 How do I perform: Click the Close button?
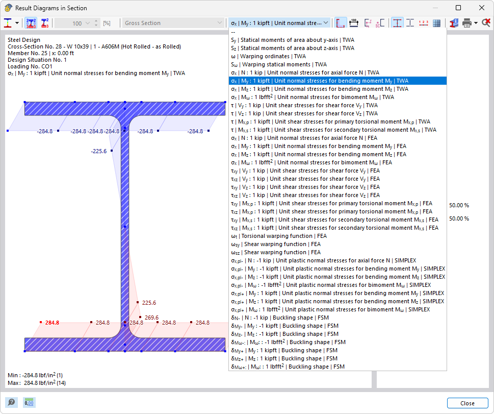pos(467,403)
